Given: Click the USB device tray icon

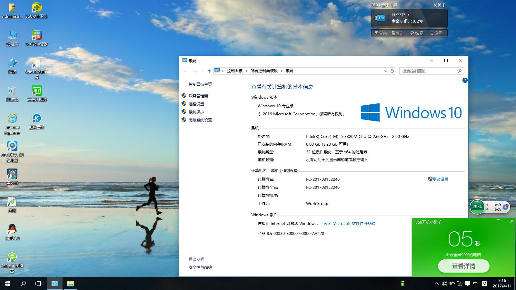Looking at the screenshot, I should [402, 284].
